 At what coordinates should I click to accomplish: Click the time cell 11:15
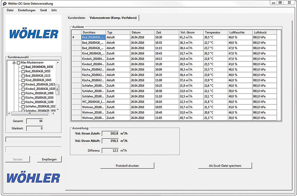coord(167,48)
